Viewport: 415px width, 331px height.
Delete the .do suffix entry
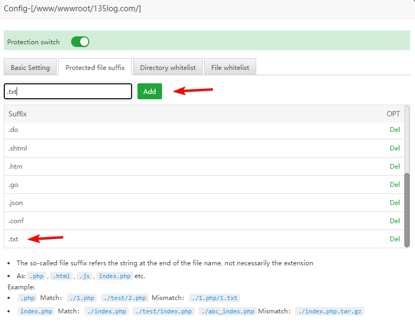click(x=395, y=129)
